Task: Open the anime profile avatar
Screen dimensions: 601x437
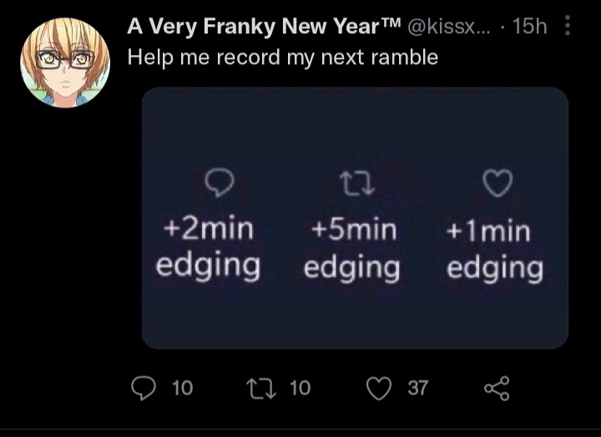Action: coord(65,63)
